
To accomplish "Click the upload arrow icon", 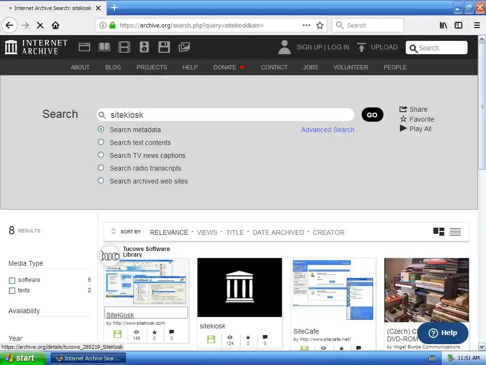I will 361,47.
